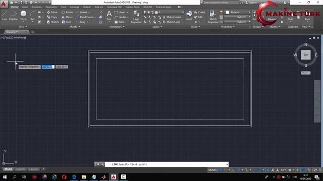Expand the Properties panel
The width and height of the screenshot is (323, 181).
click(x=228, y=27)
